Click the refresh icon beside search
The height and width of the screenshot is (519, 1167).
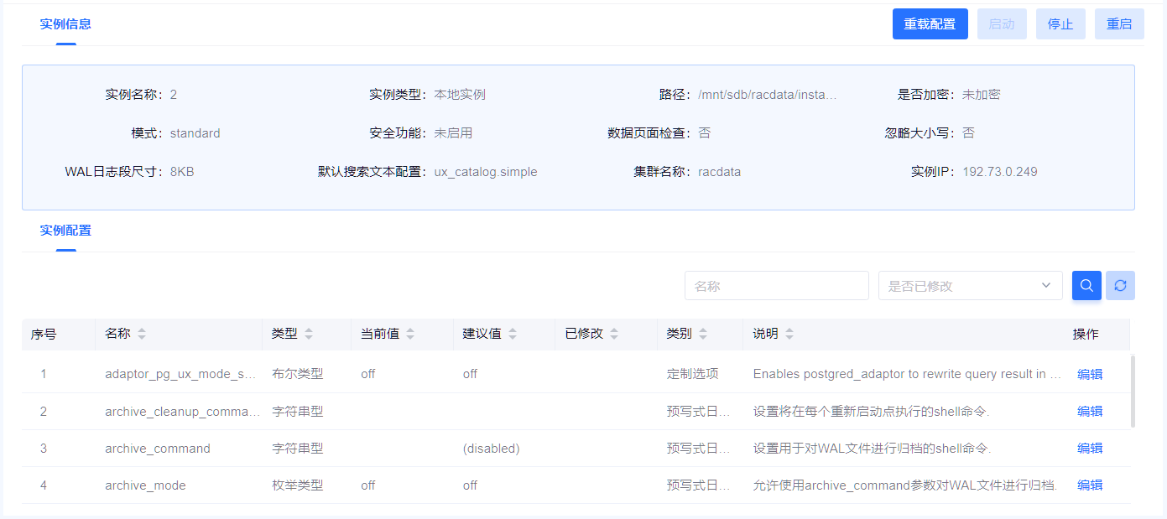pyautogui.click(x=1120, y=286)
